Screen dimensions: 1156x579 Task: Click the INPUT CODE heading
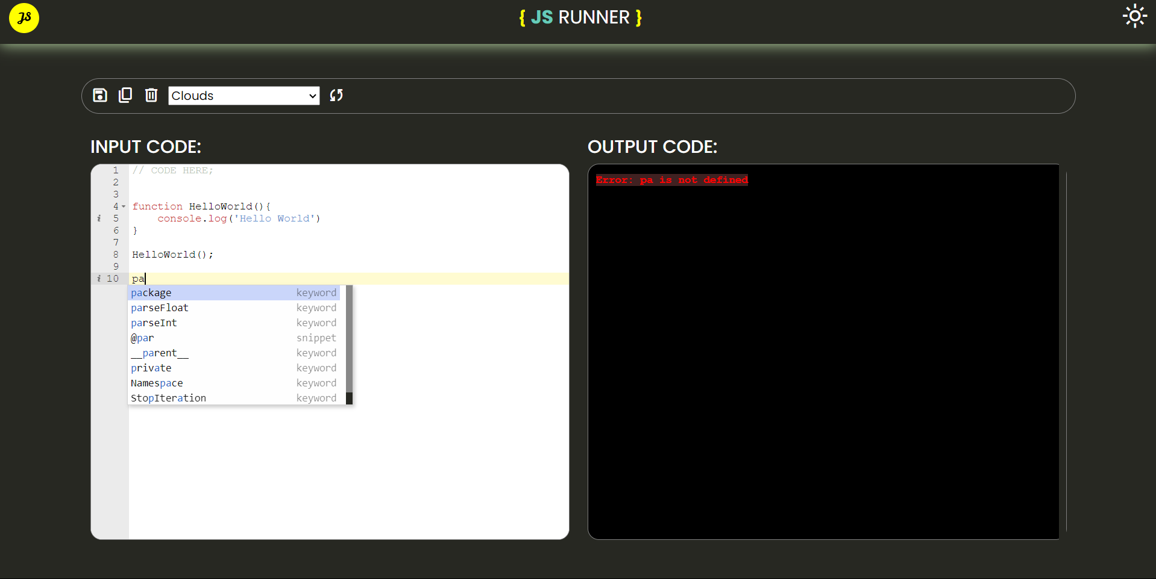coord(146,147)
